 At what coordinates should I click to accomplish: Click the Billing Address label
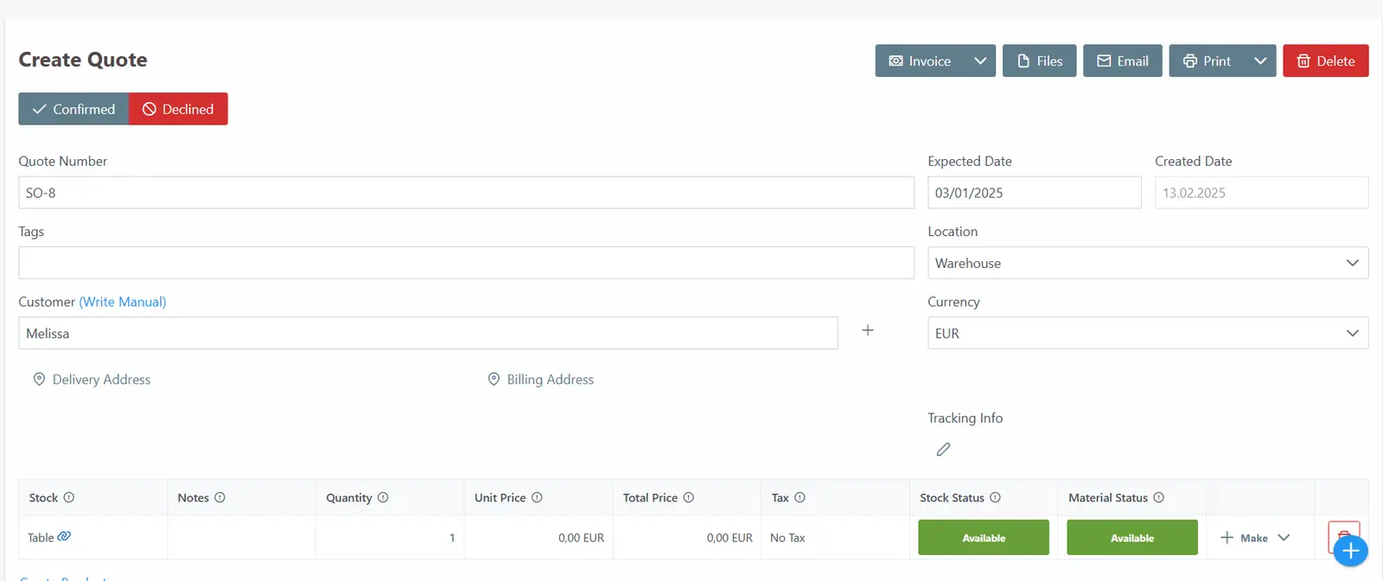[x=551, y=380]
